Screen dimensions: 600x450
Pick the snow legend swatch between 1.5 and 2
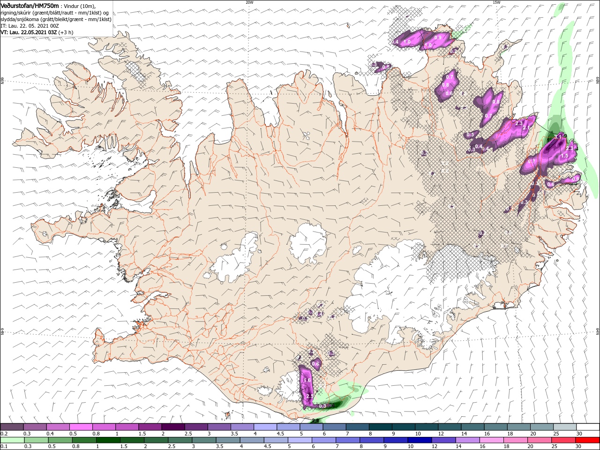coord(150,427)
